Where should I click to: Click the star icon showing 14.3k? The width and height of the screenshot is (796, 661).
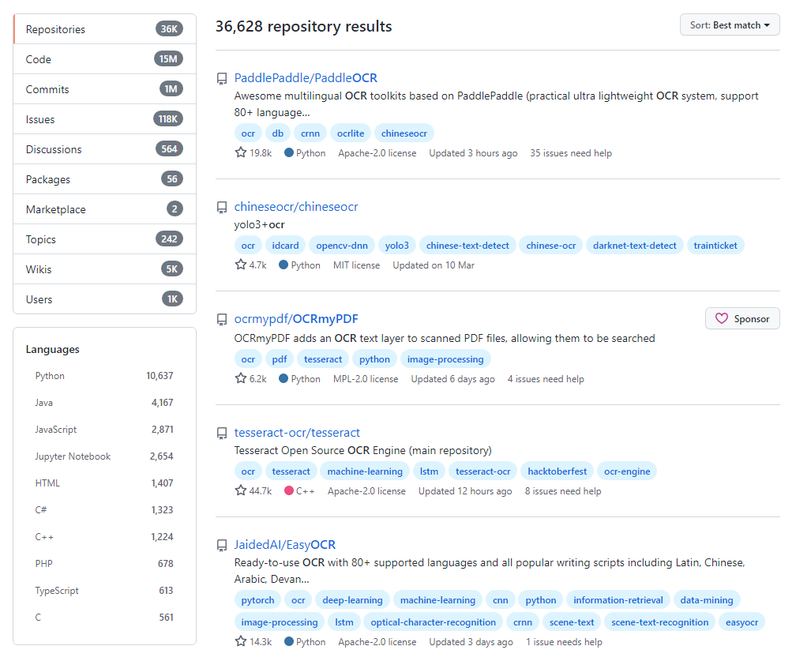(241, 641)
